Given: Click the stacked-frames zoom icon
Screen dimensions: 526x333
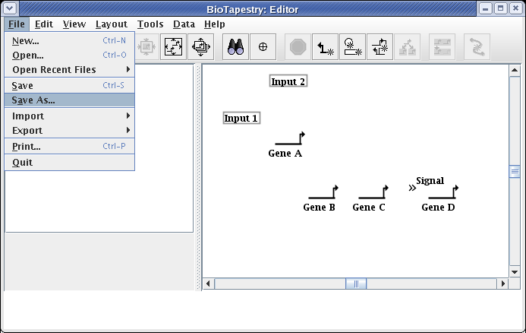Looking at the screenshot, I should tap(201, 47).
